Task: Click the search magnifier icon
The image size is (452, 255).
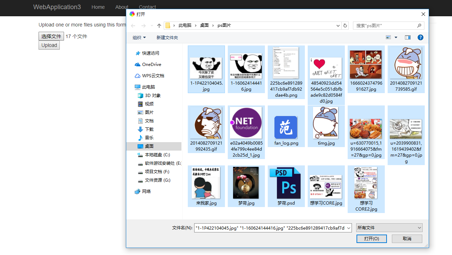Action: pyautogui.click(x=419, y=26)
